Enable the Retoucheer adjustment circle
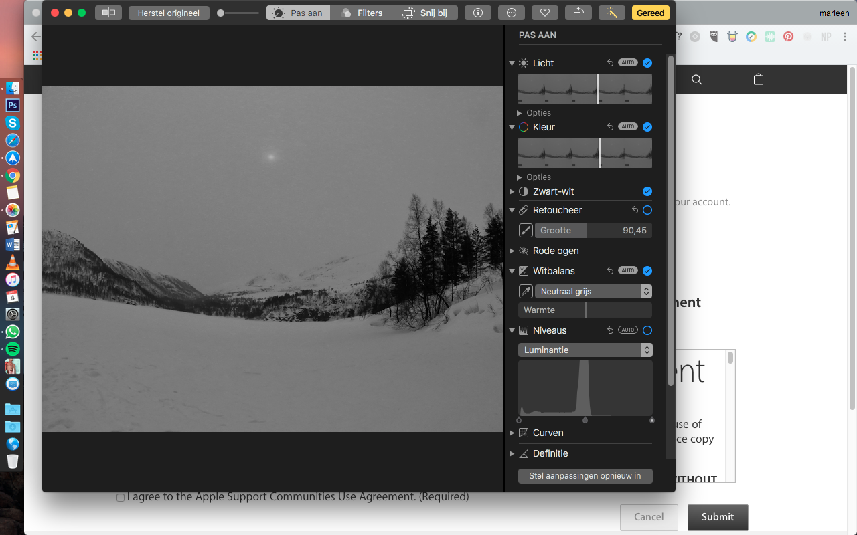This screenshot has width=857, height=535. [x=647, y=210]
